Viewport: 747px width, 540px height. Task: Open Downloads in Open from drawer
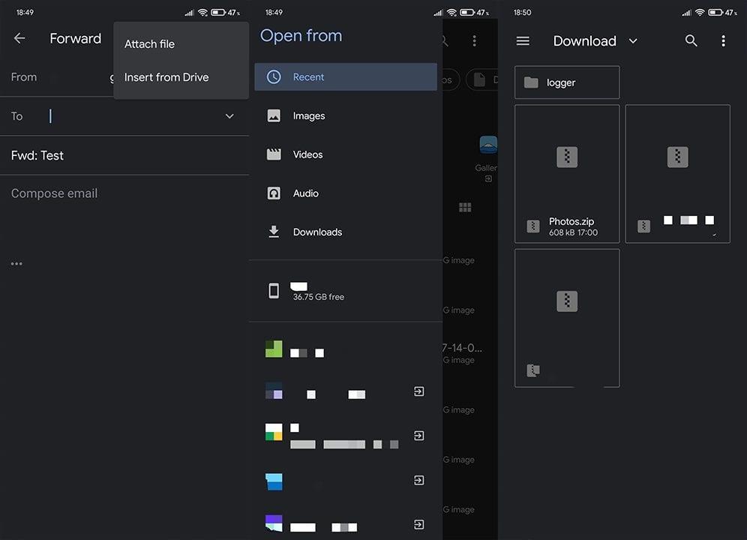(x=346, y=232)
